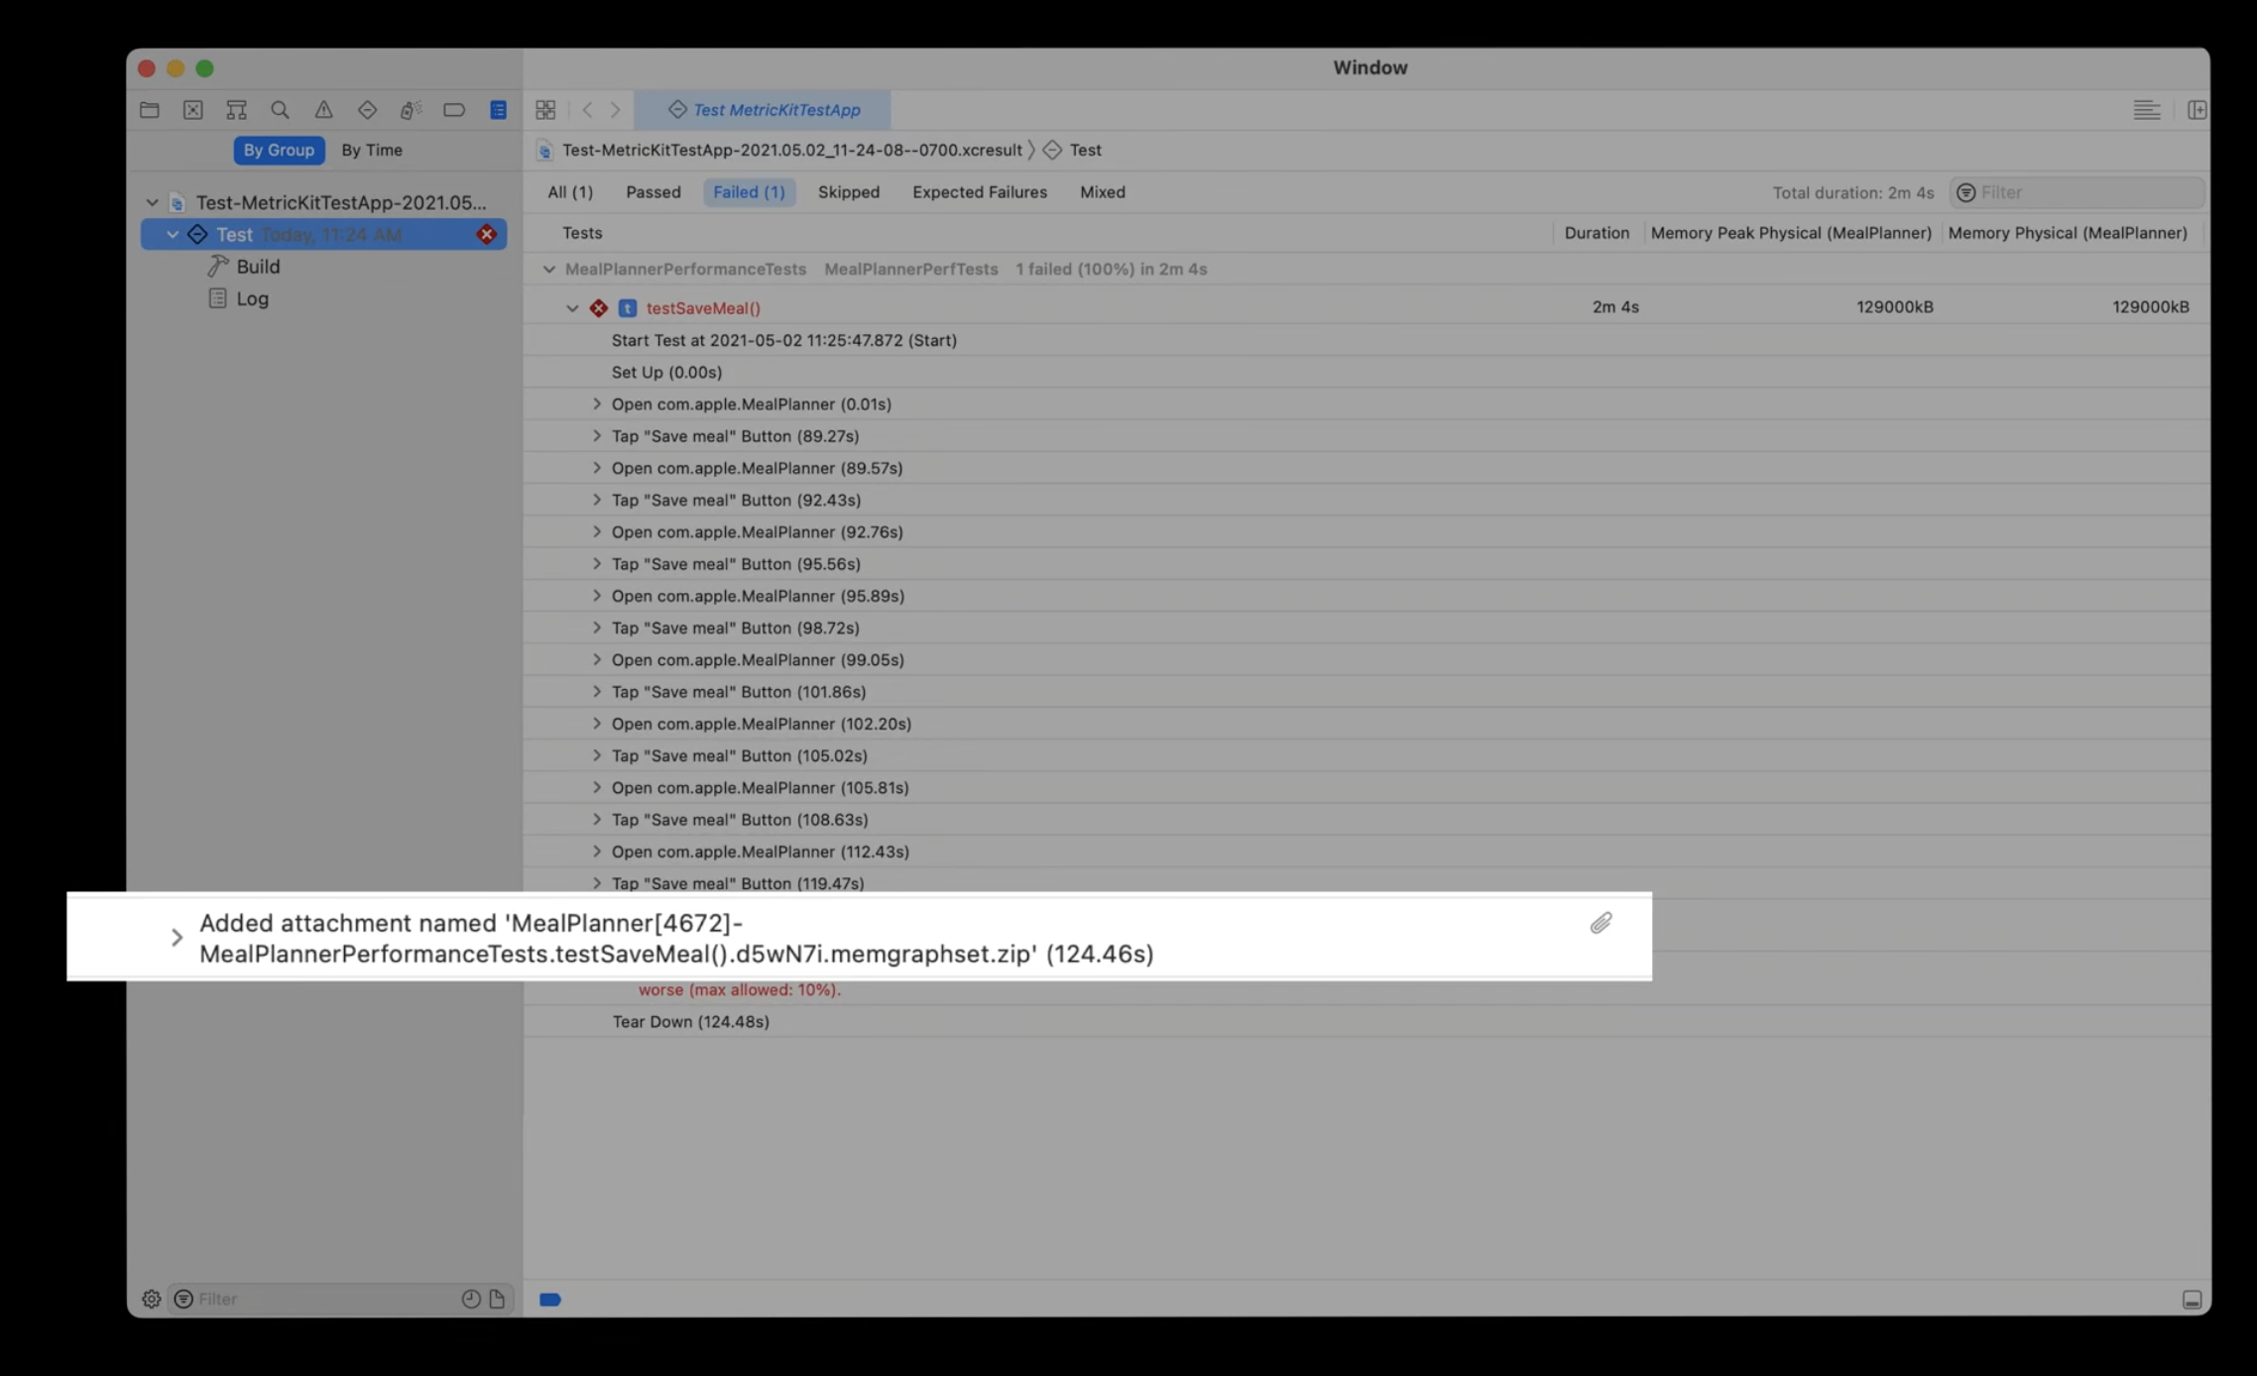Open the Issue navigator warning icon

tap(323, 109)
